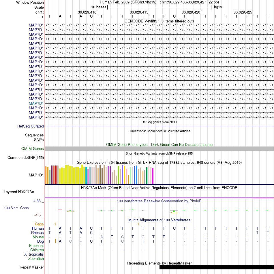Click the OMIM Genes label
The height and width of the screenshot is (274, 274).
32,149
